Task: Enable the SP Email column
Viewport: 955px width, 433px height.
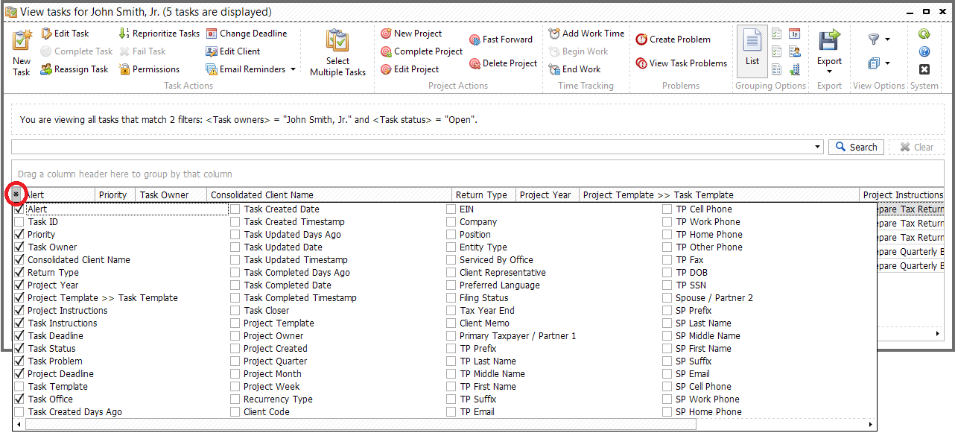Action: (667, 374)
